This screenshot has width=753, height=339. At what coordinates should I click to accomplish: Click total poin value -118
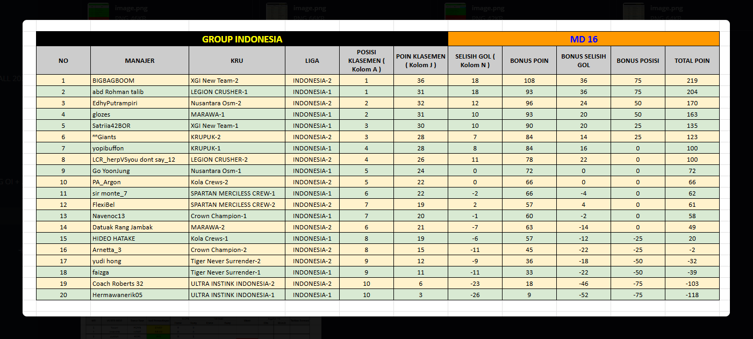(692, 295)
